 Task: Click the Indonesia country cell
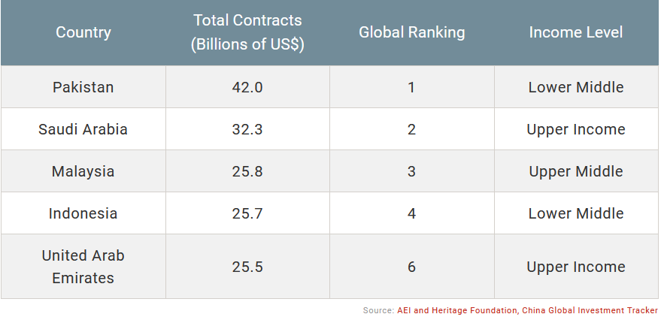click(83, 213)
